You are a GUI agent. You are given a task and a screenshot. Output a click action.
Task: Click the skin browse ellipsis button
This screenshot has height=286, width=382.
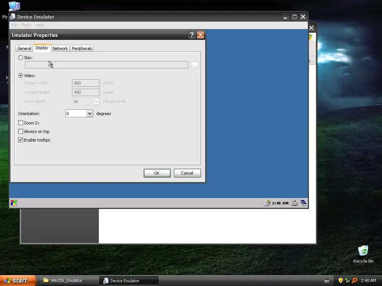194,65
